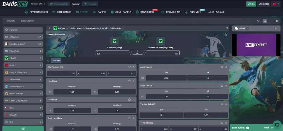
Task: Pick Üst odds 2.02 in Asya Toplam
Action: pyautogui.click(x=166, y=78)
